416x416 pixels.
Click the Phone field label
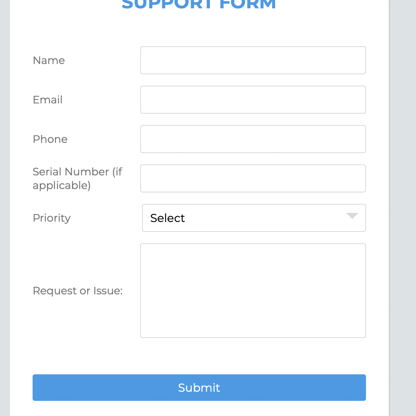coord(50,139)
